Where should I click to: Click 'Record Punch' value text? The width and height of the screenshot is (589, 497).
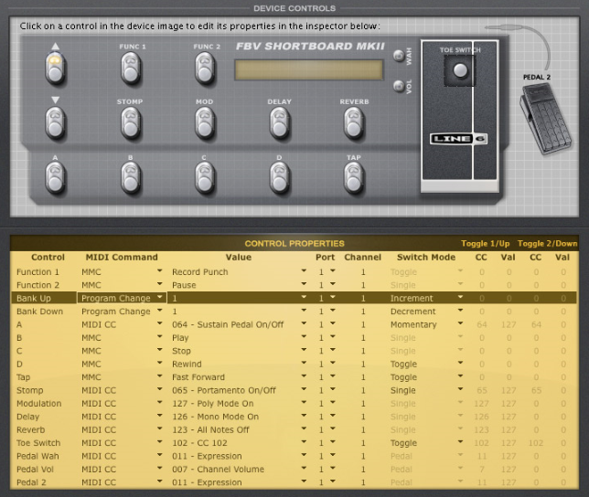pyautogui.click(x=199, y=272)
